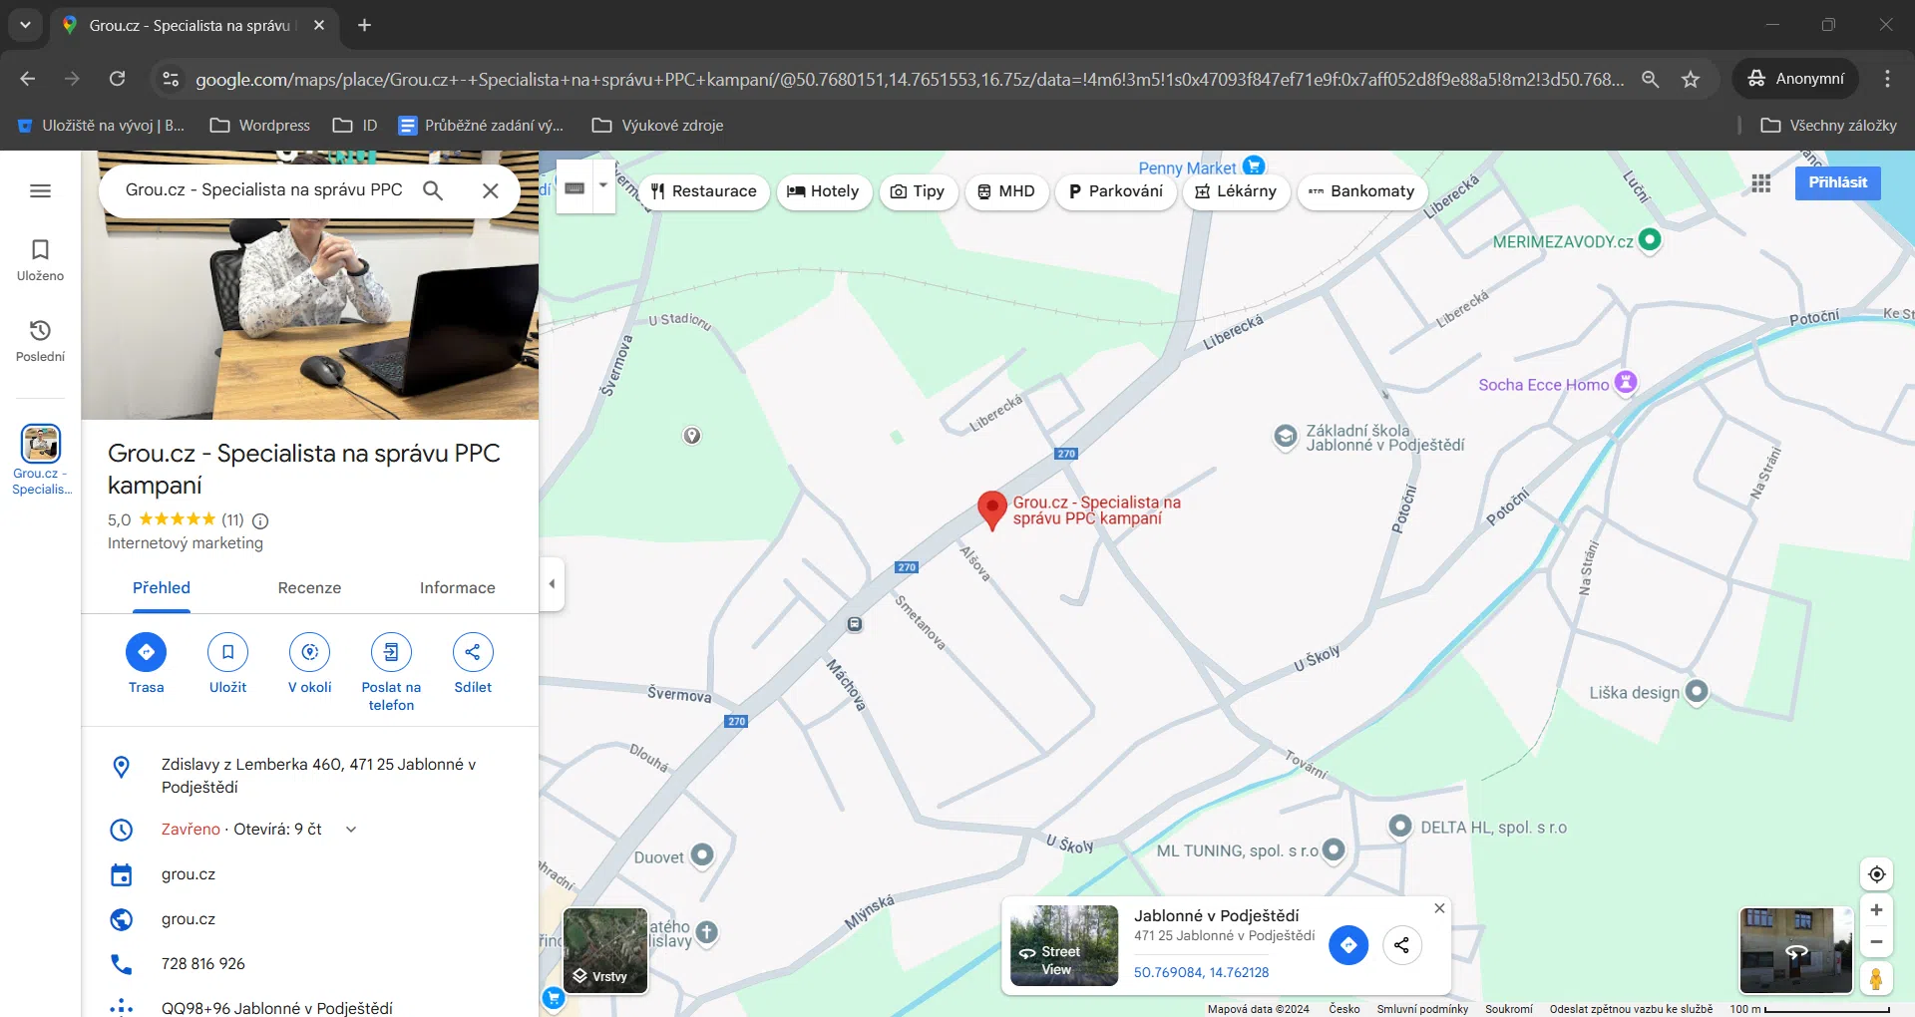Image resolution: width=1915 pixels, height=1017 pixels.
Task: Open the grou.cz appointment link with calendar icon
Action: [189, 874]
